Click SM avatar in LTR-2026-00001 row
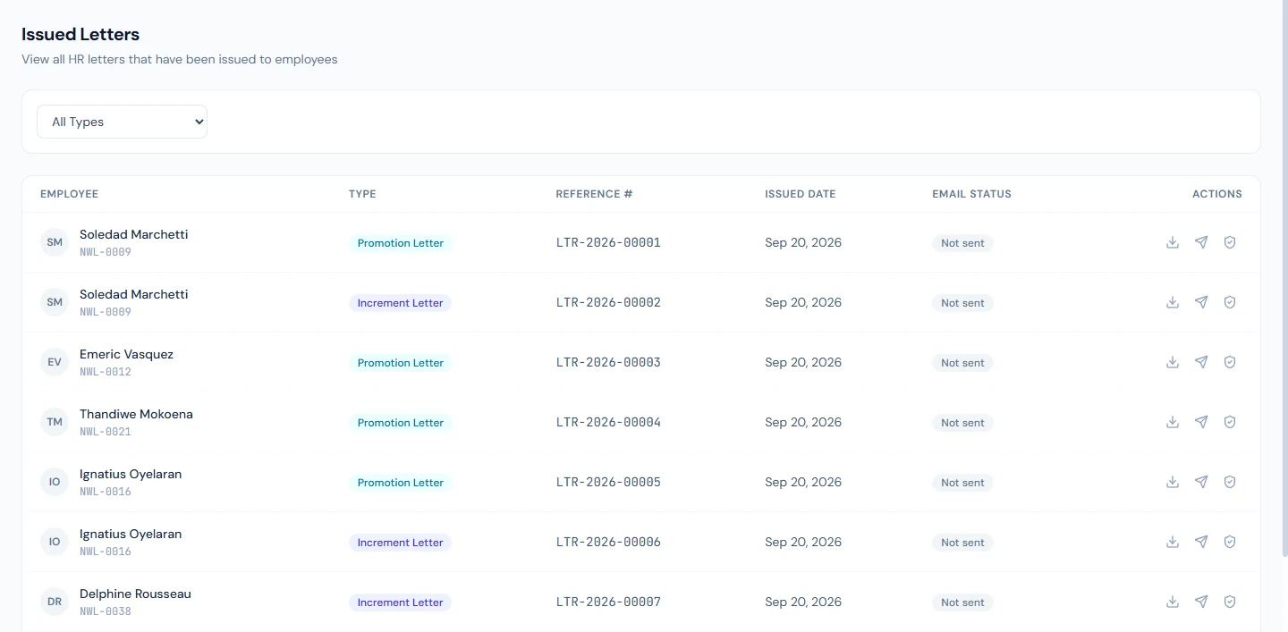This screenshot has width=1288, height=632. tap(55, 242)
